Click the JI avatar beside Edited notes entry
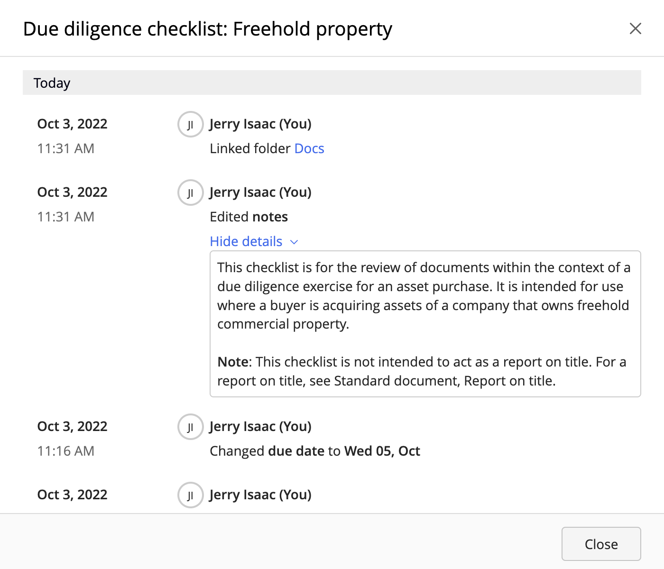Image resolution: width=664 pixels, height=569 pixels. (190, 193)
